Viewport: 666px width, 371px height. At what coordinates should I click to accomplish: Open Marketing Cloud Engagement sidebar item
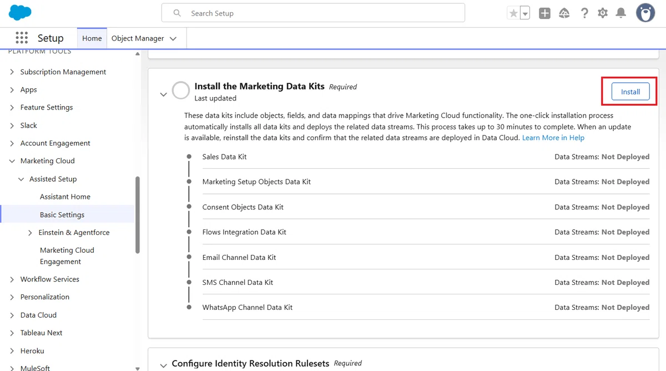pyautogui.click(x=67, y=255)
